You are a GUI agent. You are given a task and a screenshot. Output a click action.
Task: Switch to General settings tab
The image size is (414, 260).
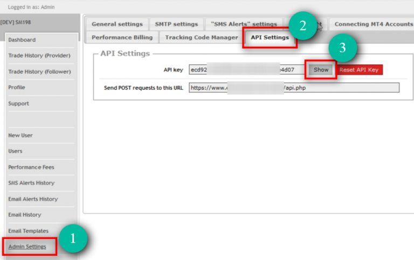tap(117, 24)
